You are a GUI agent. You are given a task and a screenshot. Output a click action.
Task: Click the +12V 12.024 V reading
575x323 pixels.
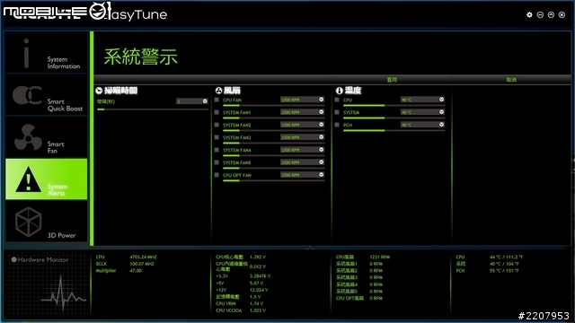[x=259, y=290]
